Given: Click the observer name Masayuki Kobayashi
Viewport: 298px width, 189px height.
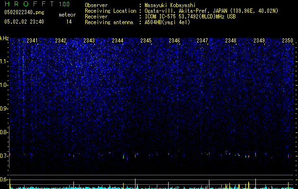Looking at the screenshot, I should (x=170, y=5).
